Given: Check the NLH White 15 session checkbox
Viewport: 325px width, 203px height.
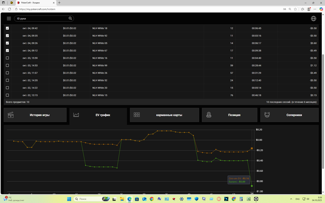Looking at the screenshot, I should [x=7, y=95].
